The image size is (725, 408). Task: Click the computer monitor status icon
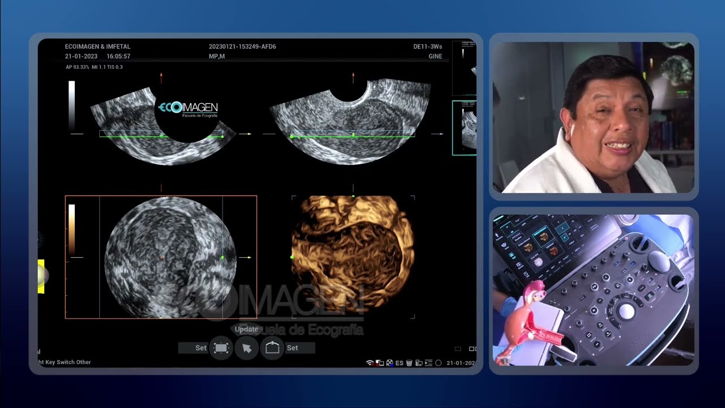(419, 363)
